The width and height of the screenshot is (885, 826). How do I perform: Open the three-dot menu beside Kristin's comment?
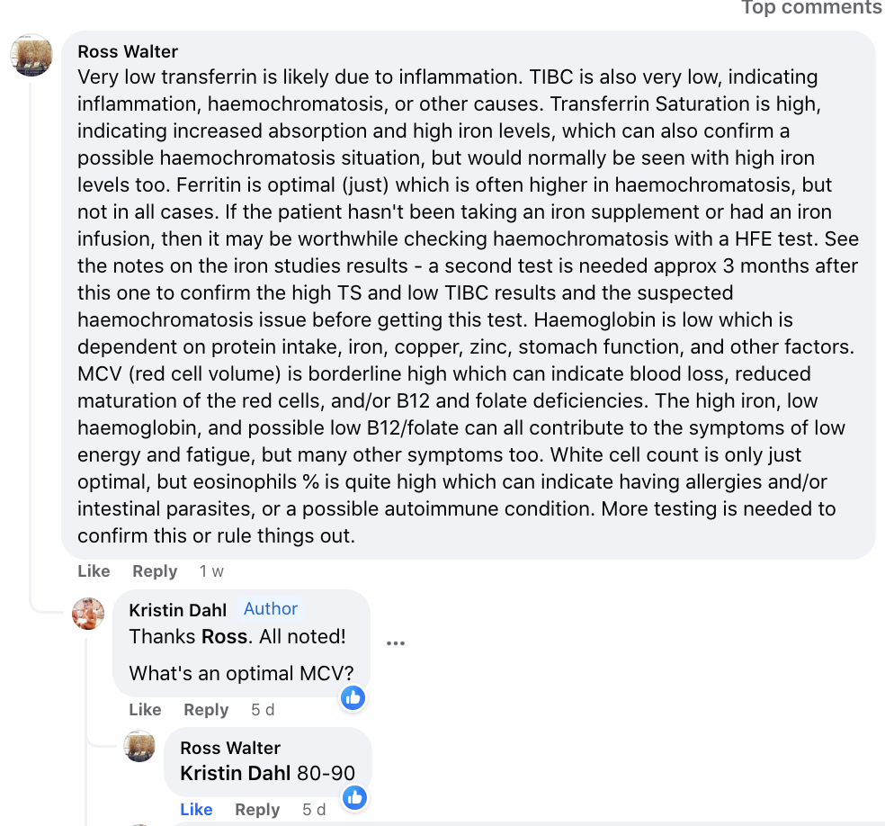[396, 643]
